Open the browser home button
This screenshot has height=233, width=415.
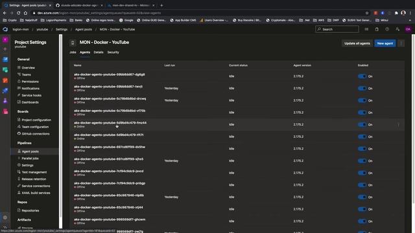(x=25, y=13)
